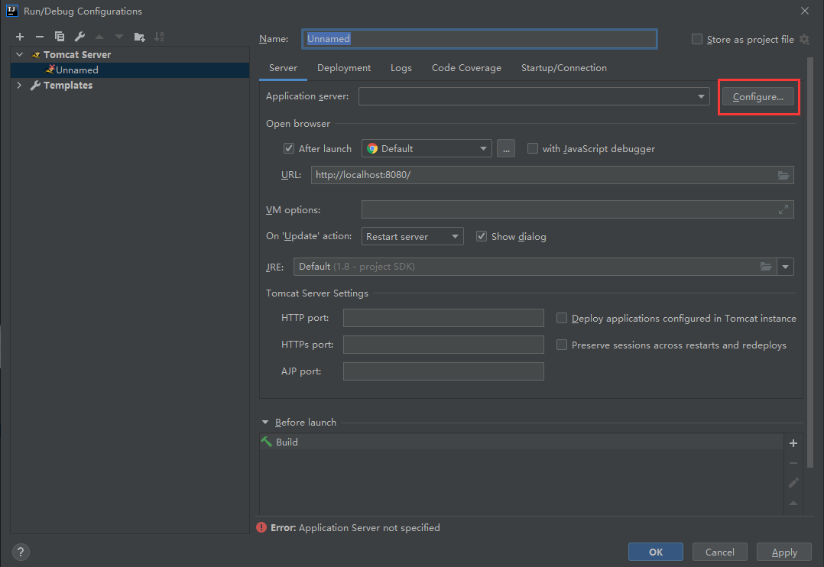Open edit templates wrench icon in toolbar
Viewport: 824px width, 567px height.
pyautogui.click(x=79, y=37)
